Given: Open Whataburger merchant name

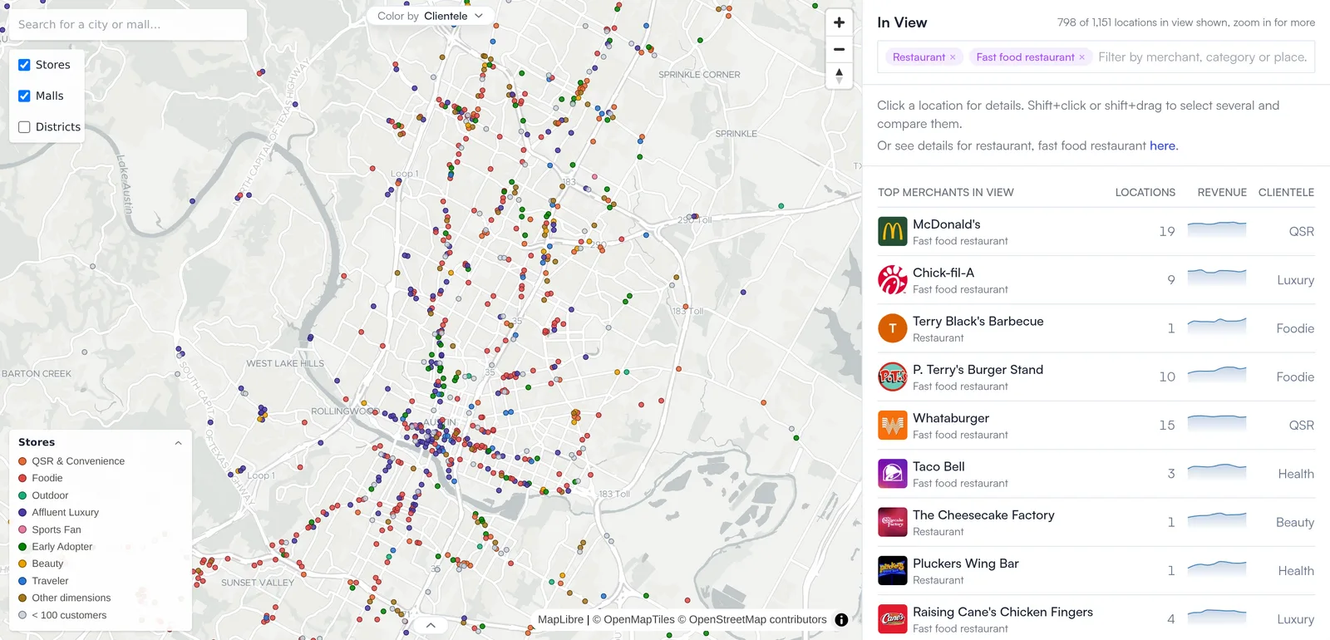Looking at the screenshot, I should pos(951,418).
